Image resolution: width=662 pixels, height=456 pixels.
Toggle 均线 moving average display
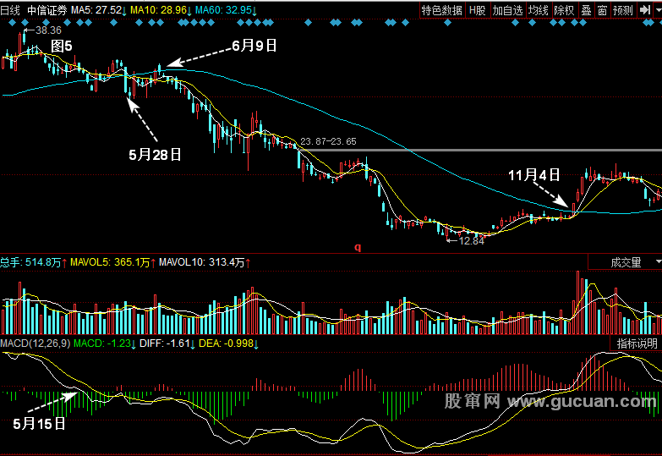coord(539,10)
